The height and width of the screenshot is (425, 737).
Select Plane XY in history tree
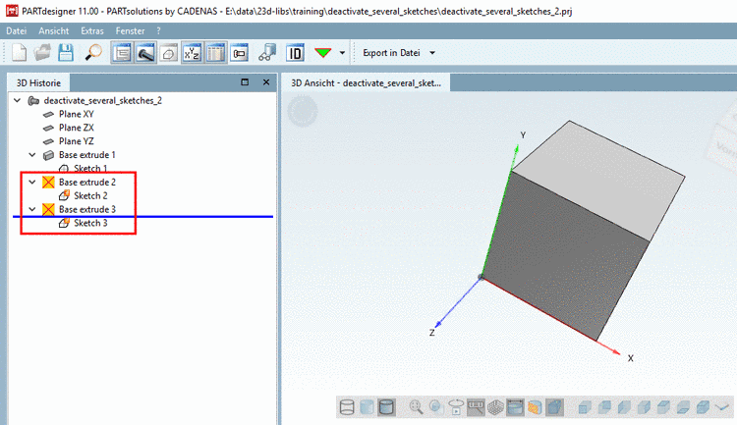tap(76, 114)
